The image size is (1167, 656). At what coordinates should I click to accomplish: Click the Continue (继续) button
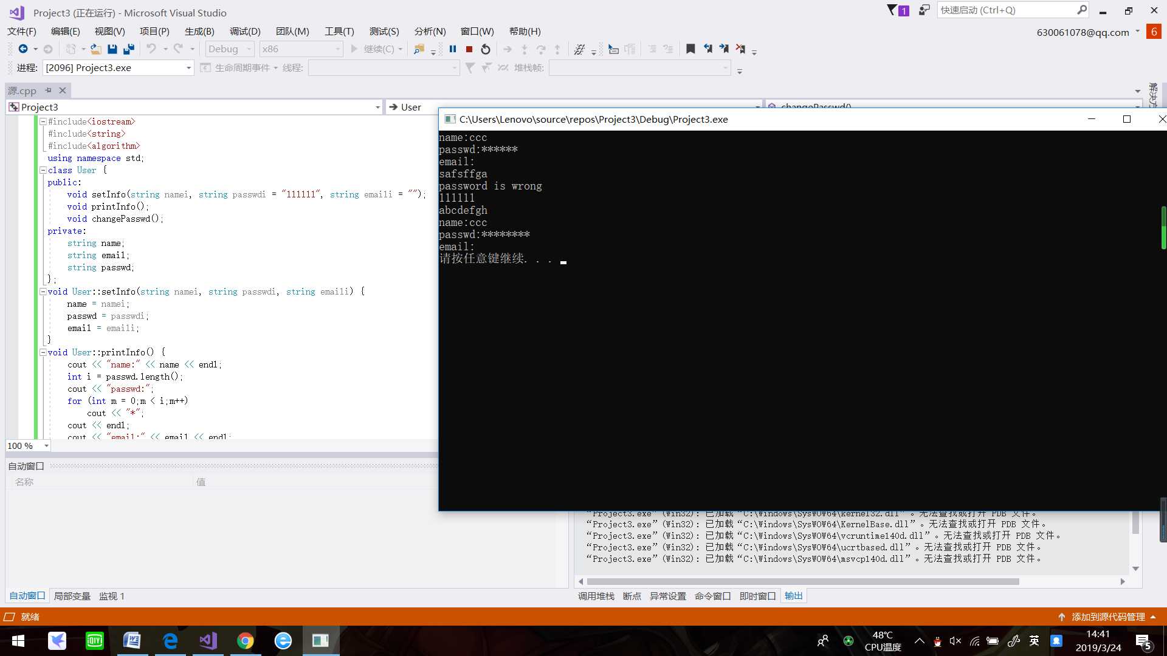373,49
